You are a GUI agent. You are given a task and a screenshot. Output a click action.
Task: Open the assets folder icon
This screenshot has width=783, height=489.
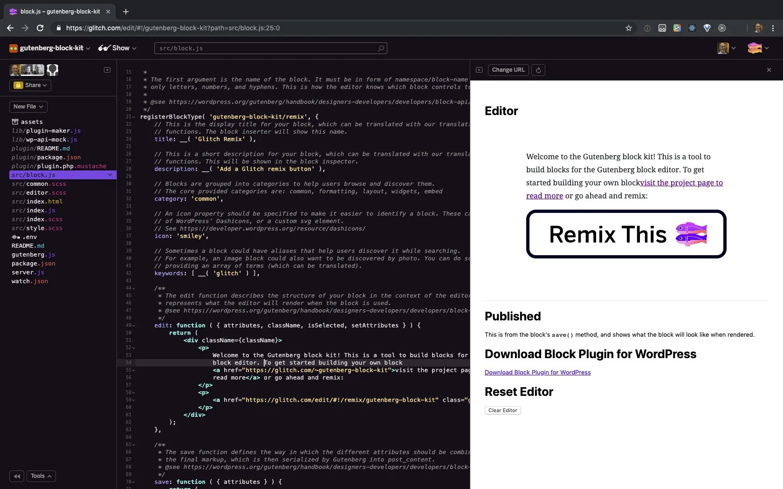coord(15,122)
